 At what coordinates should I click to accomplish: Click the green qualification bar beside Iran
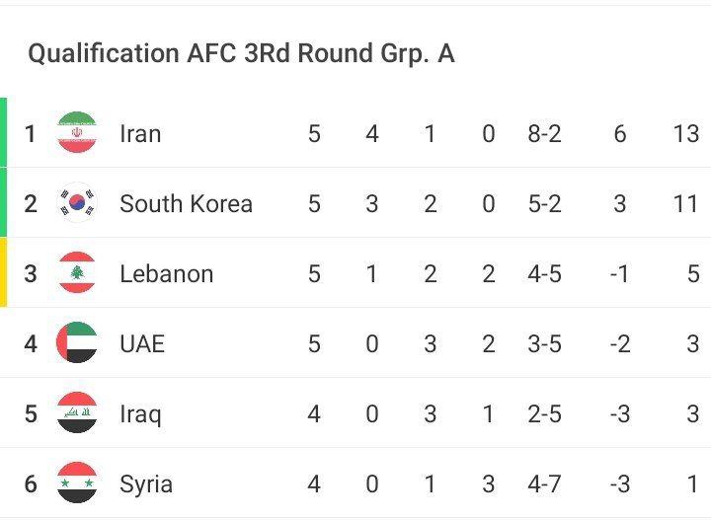tap(3, 133)
